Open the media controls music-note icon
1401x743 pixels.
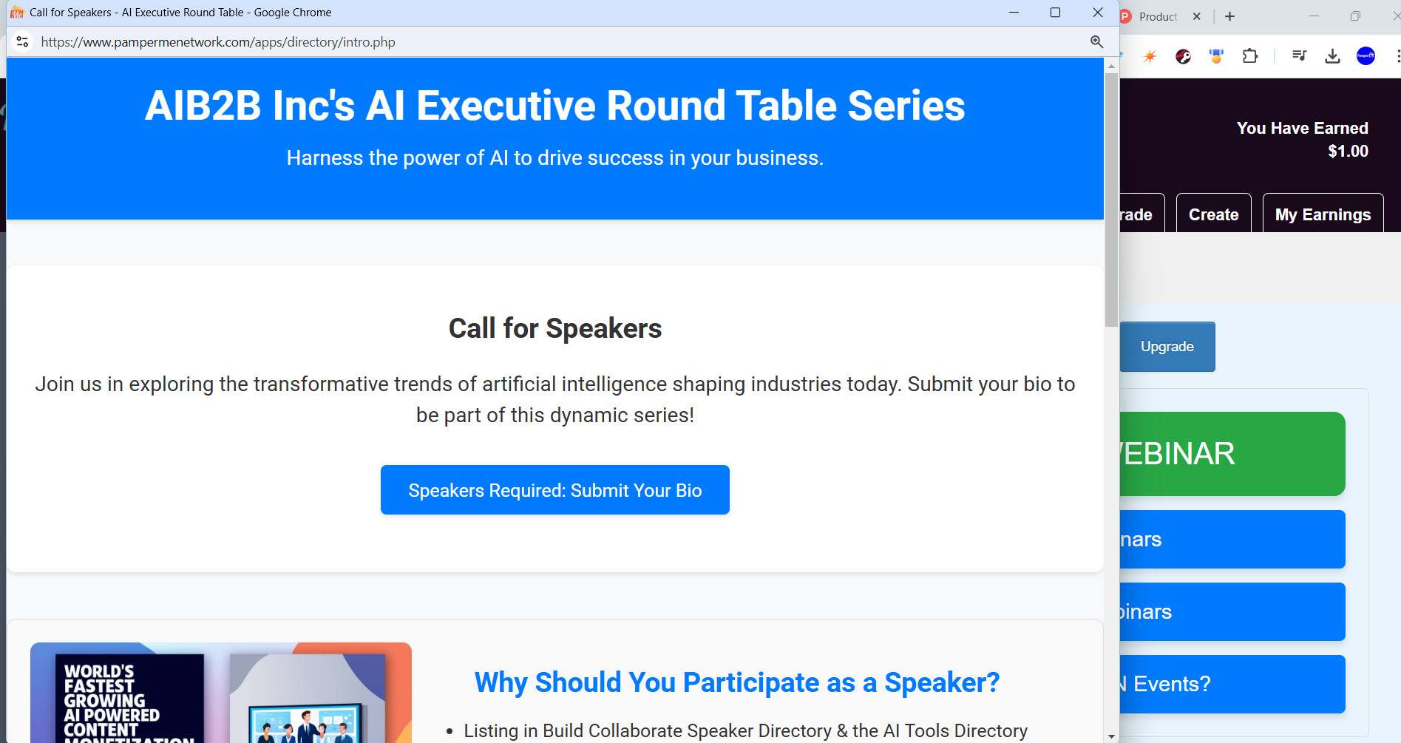[x=1299, y=56]
